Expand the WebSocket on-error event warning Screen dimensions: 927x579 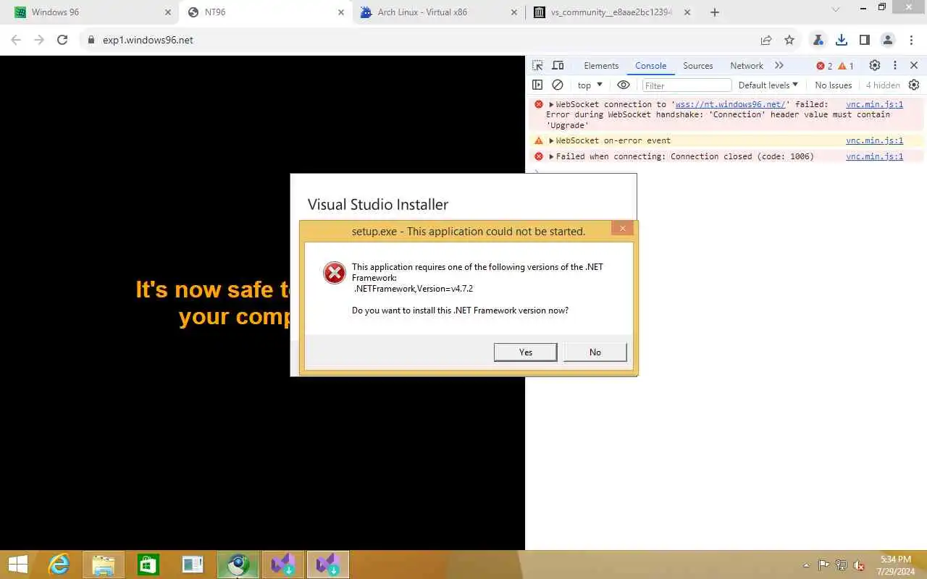point(551,140)
